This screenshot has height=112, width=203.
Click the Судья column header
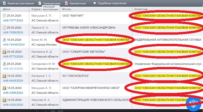click(x=36, y=9)
